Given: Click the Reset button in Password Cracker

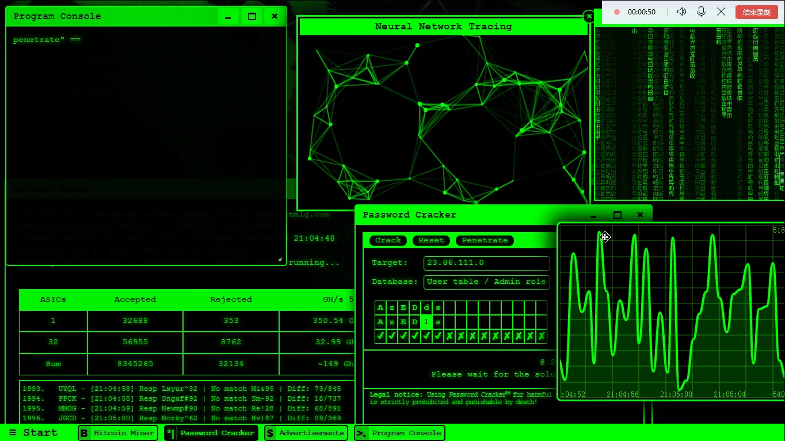Looking at the screenshot, I should pos(431,240).
